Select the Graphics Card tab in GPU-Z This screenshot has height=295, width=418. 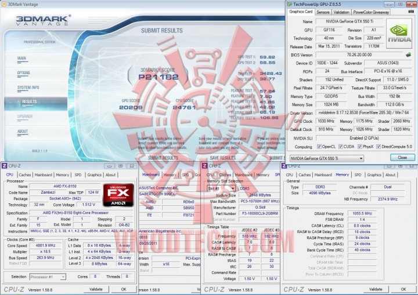(301, 12)
